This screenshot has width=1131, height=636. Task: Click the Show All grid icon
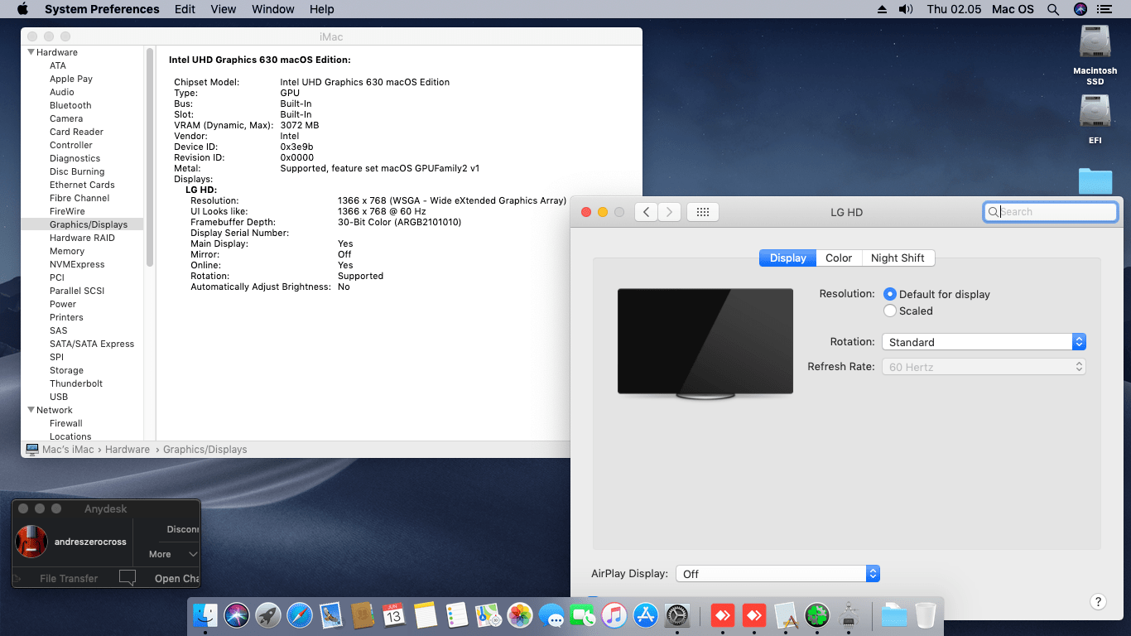(x=703, y=212)
